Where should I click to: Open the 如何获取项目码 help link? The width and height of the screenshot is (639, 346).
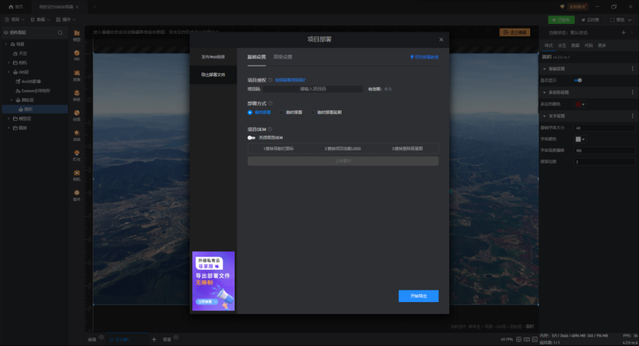(290, 80)
